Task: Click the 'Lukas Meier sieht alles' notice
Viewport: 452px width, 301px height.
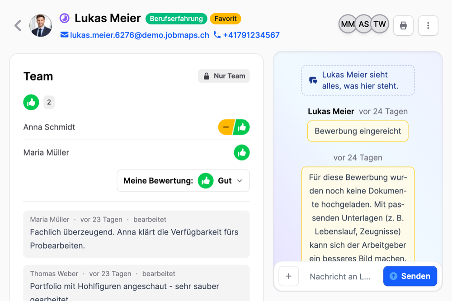Action: coord(358,80)
